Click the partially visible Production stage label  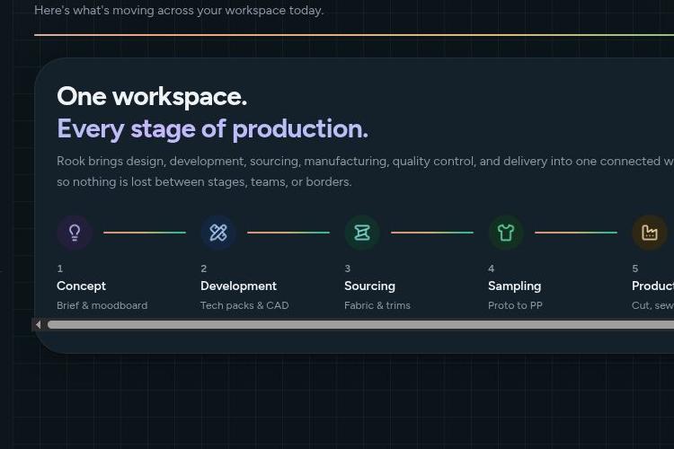coord(653,286)
